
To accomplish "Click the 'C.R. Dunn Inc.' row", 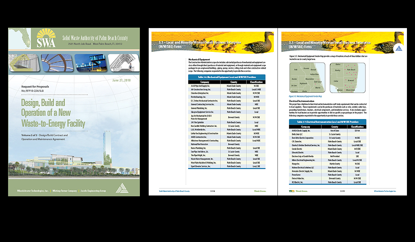I will 328,141.
